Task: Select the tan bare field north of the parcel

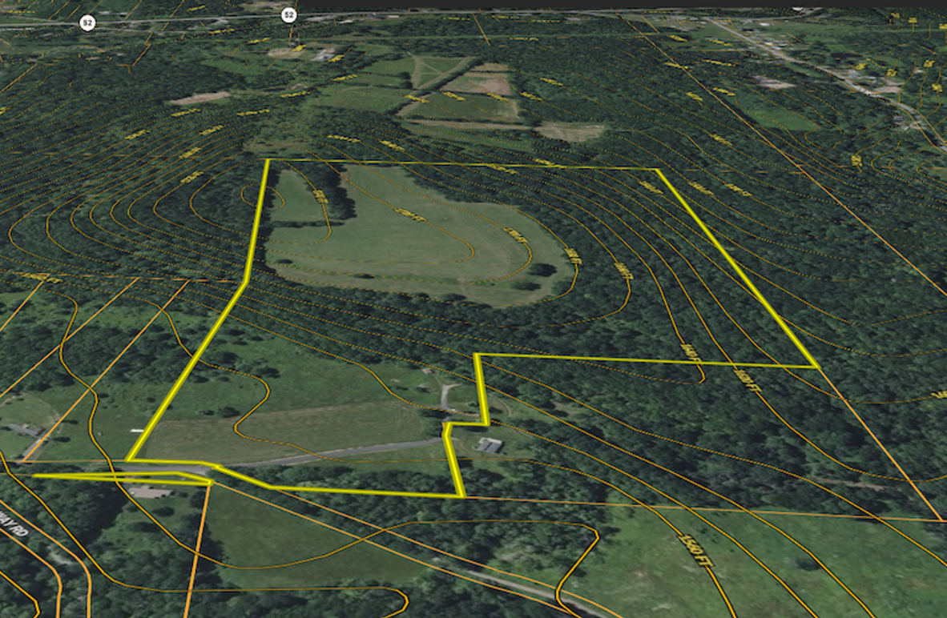Action: point(570,131)
